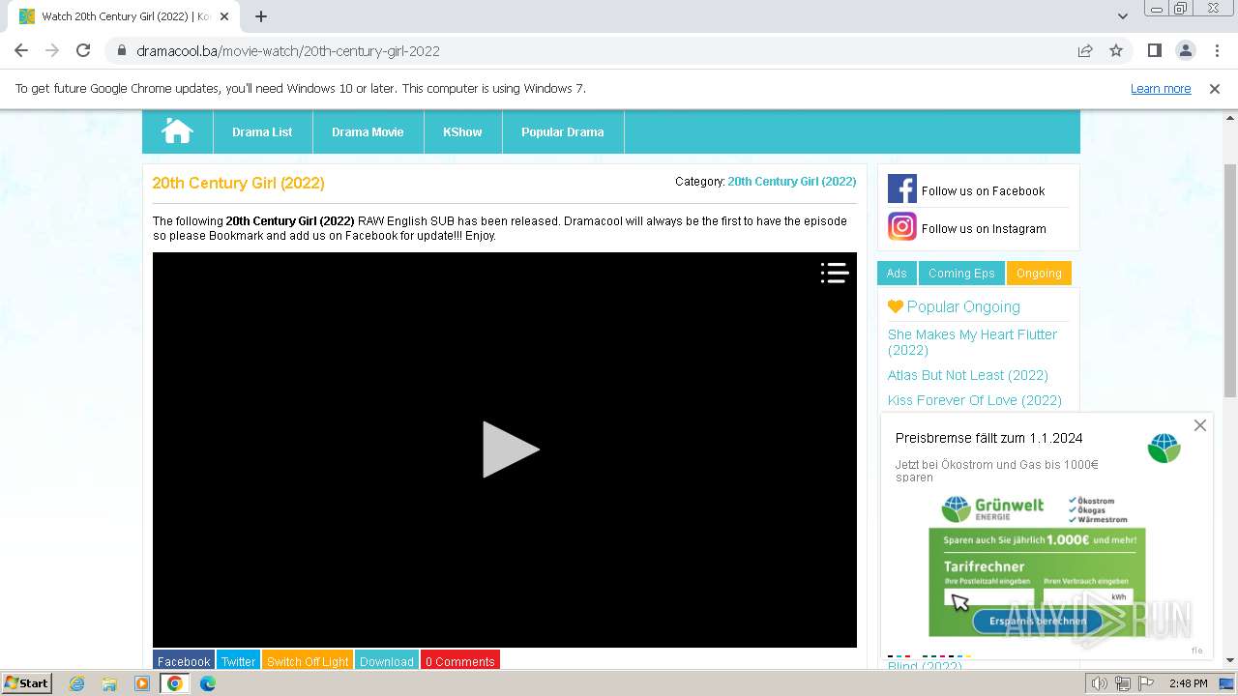The image size is (1238, 696).
Task: Open the KShow menu
Action: [x=462, y=131]
